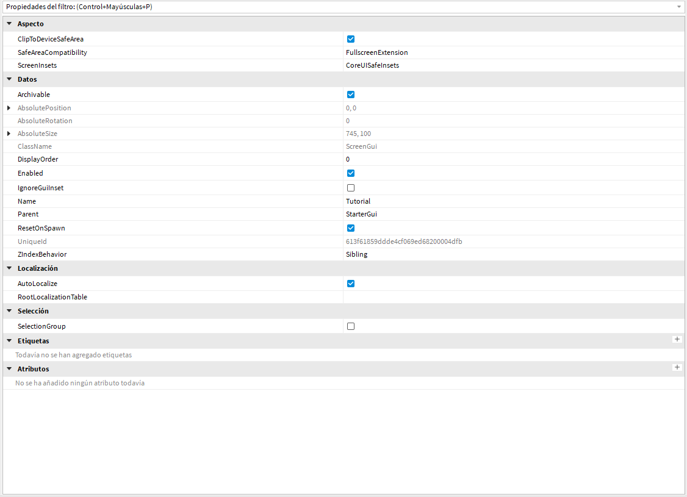Image resolution: width=687 pixels, height=497 pixels.
Task: Uncheck the Archivable property
Action: 350,95
